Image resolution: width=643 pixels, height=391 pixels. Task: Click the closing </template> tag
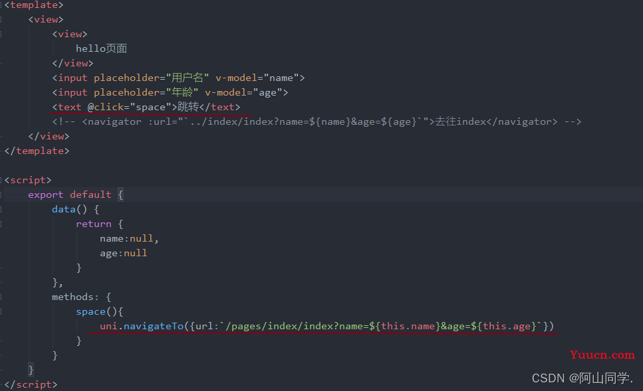click(x=37, y=151)
